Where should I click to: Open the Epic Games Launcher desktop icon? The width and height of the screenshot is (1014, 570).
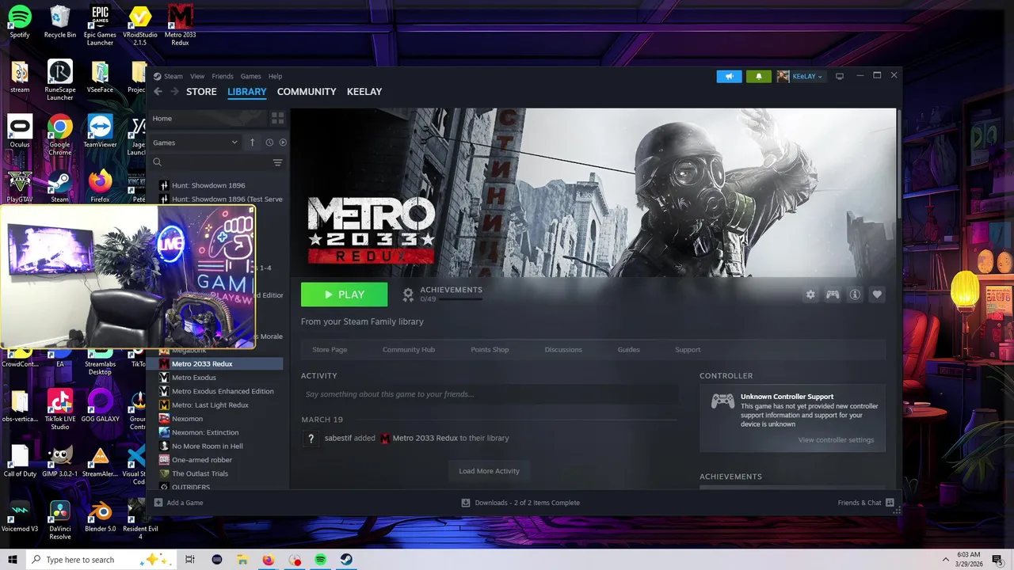[x=100, y=25]
